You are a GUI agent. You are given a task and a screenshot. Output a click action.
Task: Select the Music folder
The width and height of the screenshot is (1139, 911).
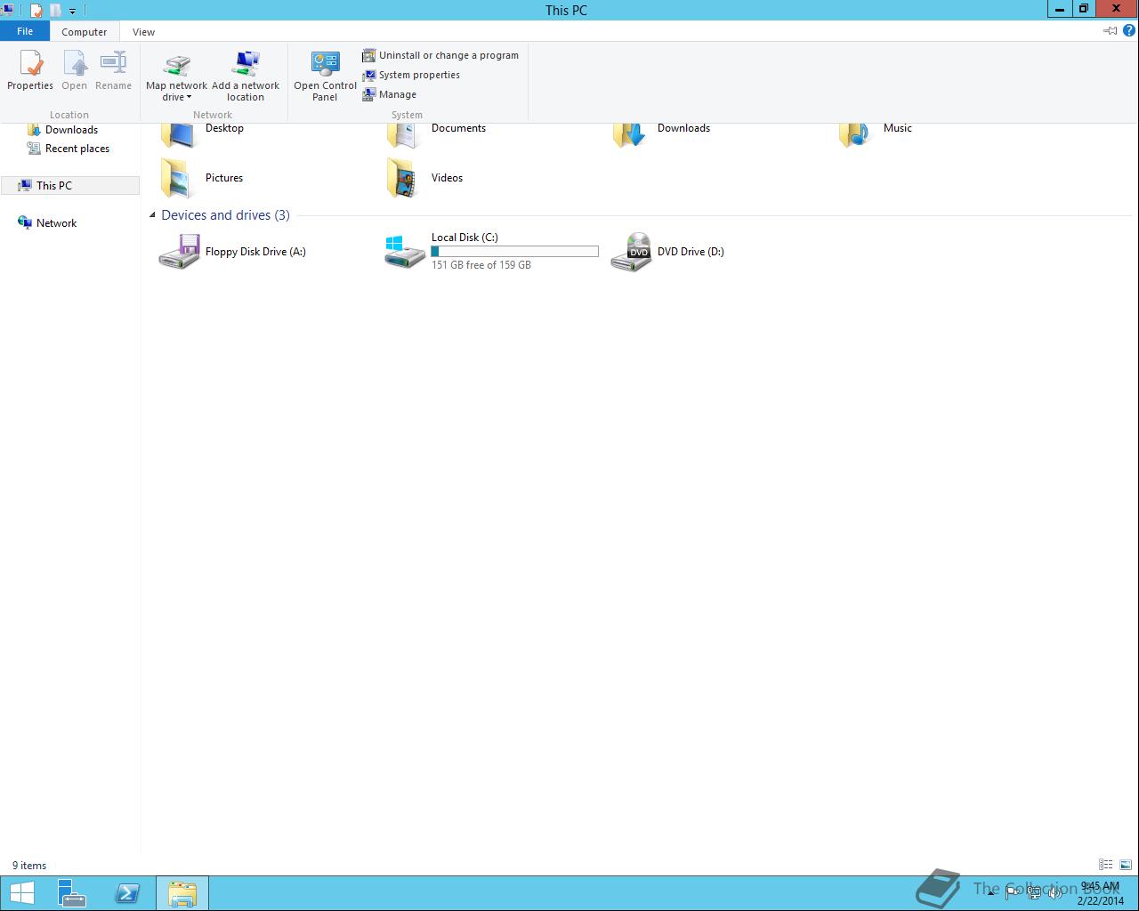click(876, 133)
